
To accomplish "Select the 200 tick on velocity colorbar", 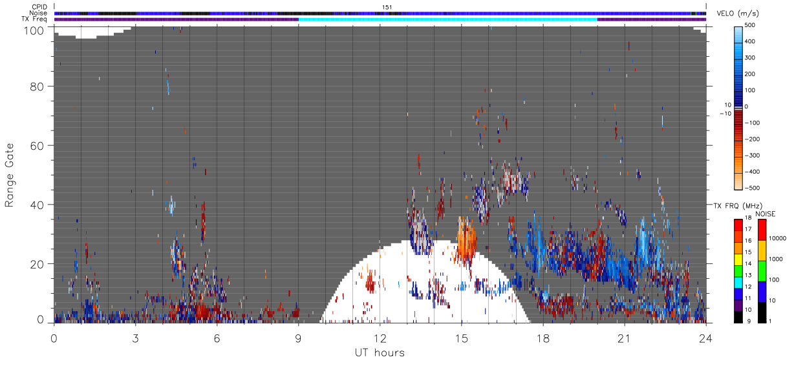I will (750, 74).
